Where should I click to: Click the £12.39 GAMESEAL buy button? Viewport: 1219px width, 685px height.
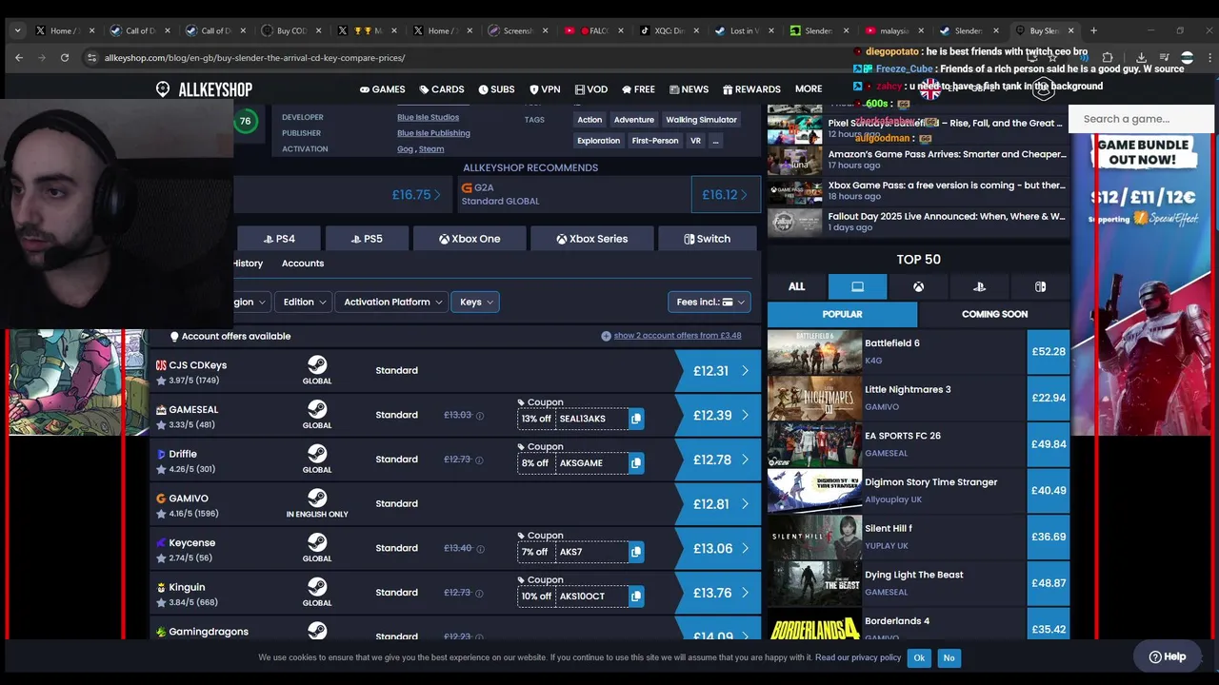point(718,416)
